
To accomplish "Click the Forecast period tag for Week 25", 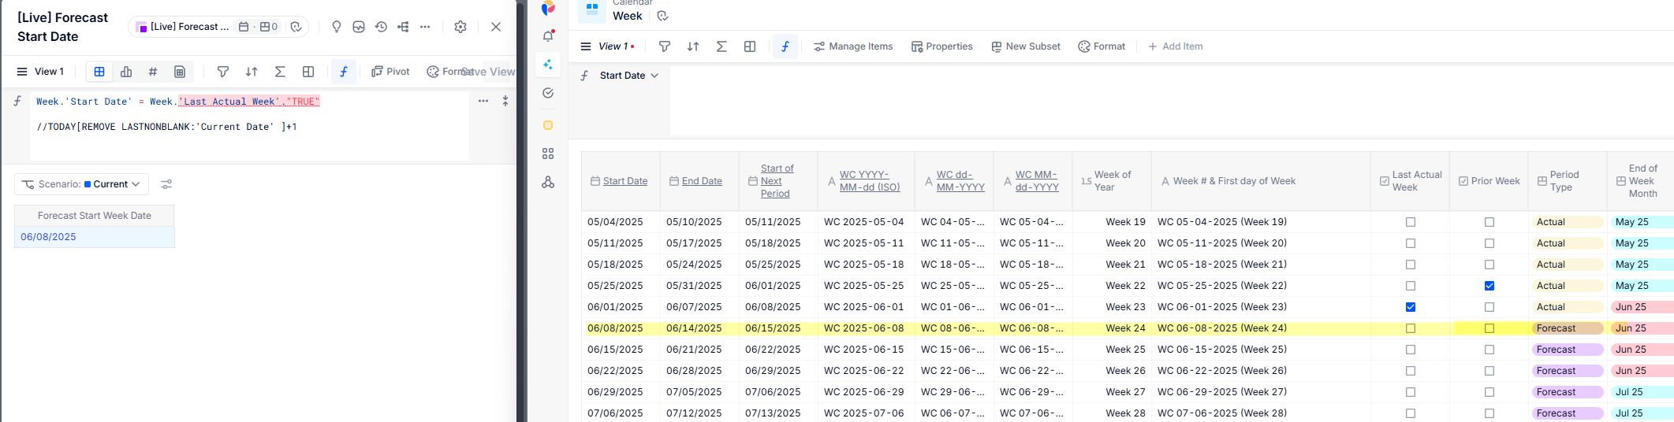I will [x=1568, y=350].
